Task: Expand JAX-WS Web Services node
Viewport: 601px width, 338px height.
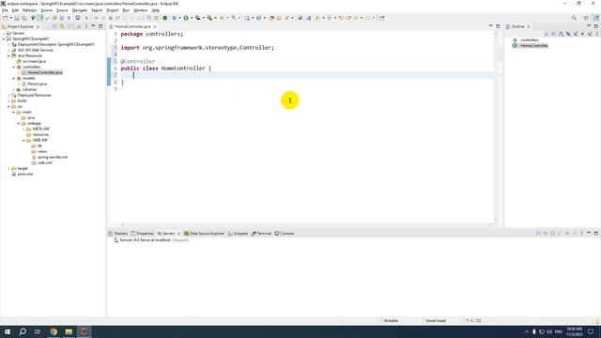Action: pyautogui.click(x=8, y=50)
